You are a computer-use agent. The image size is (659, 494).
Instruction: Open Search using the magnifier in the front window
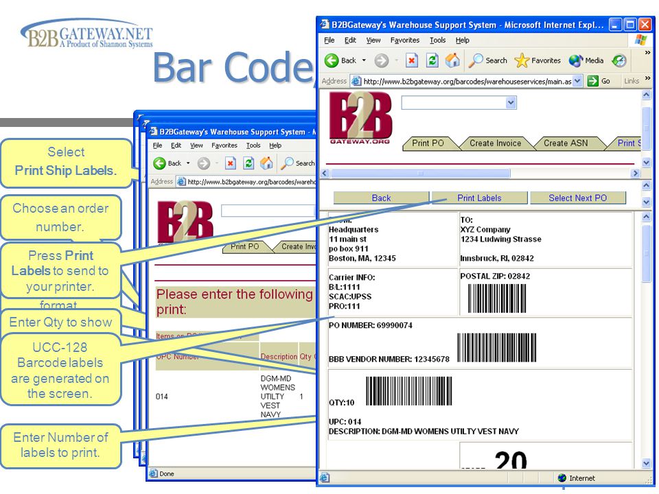[x=476, y=60]
